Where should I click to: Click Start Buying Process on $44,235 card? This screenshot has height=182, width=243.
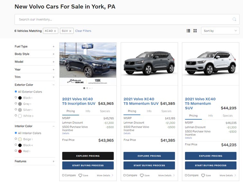pyautogui.click(x=211, y=165)
